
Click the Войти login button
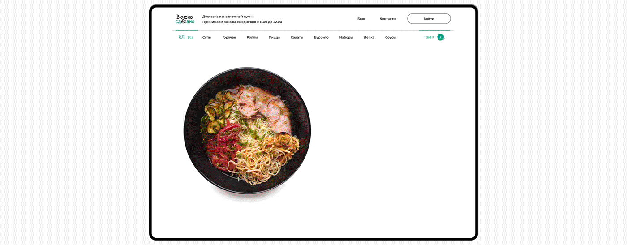click(429, 19)
